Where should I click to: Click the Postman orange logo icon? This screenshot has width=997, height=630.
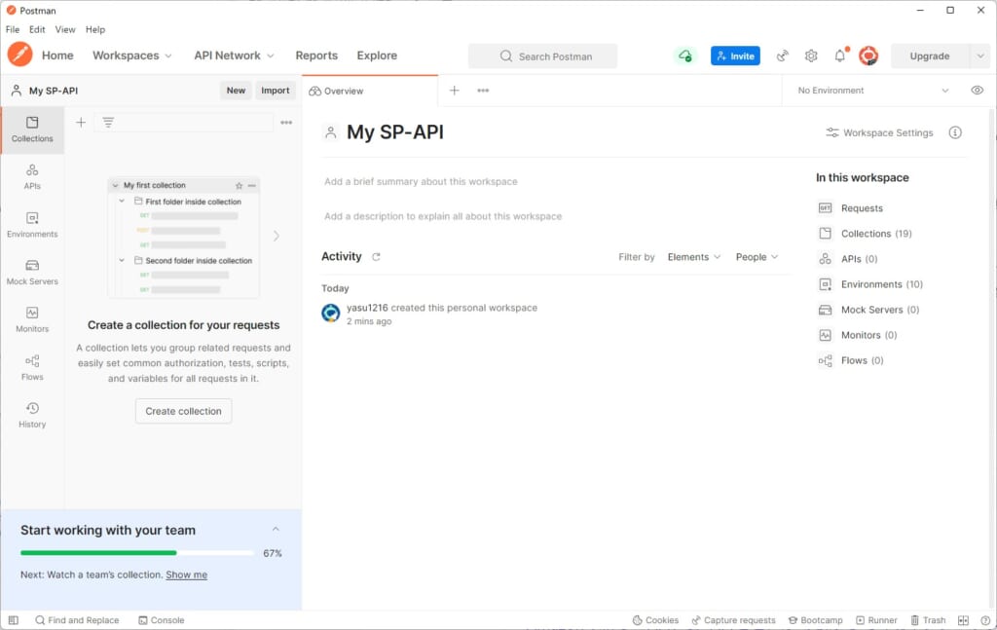point(19,55)
